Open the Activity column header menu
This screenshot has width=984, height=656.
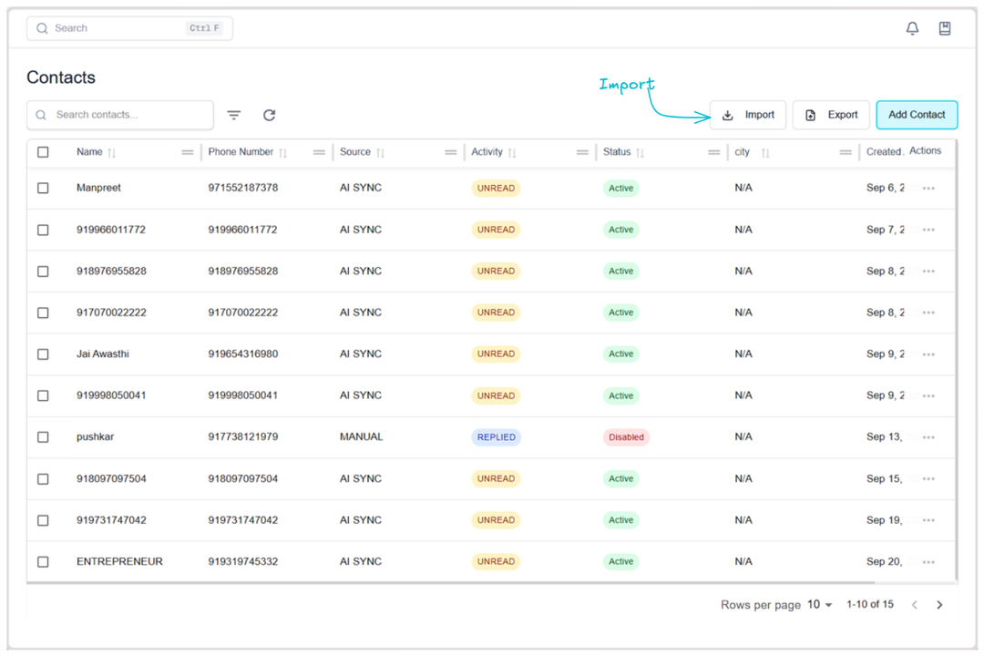(582, 152)
